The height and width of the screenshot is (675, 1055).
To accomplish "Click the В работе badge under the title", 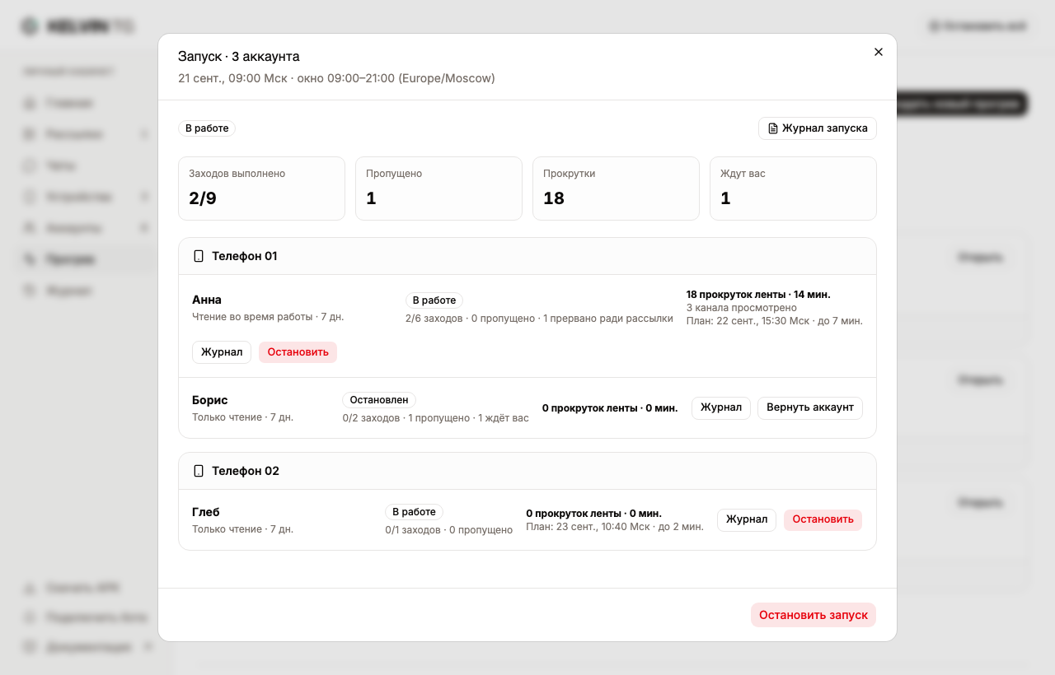I will tap(207, 128).
